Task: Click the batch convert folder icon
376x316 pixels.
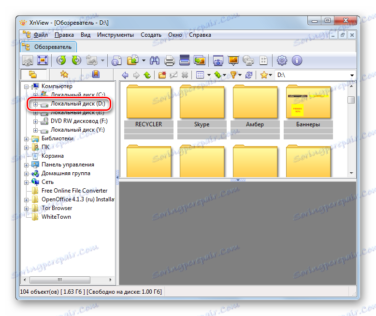Action: click(132, 60)
